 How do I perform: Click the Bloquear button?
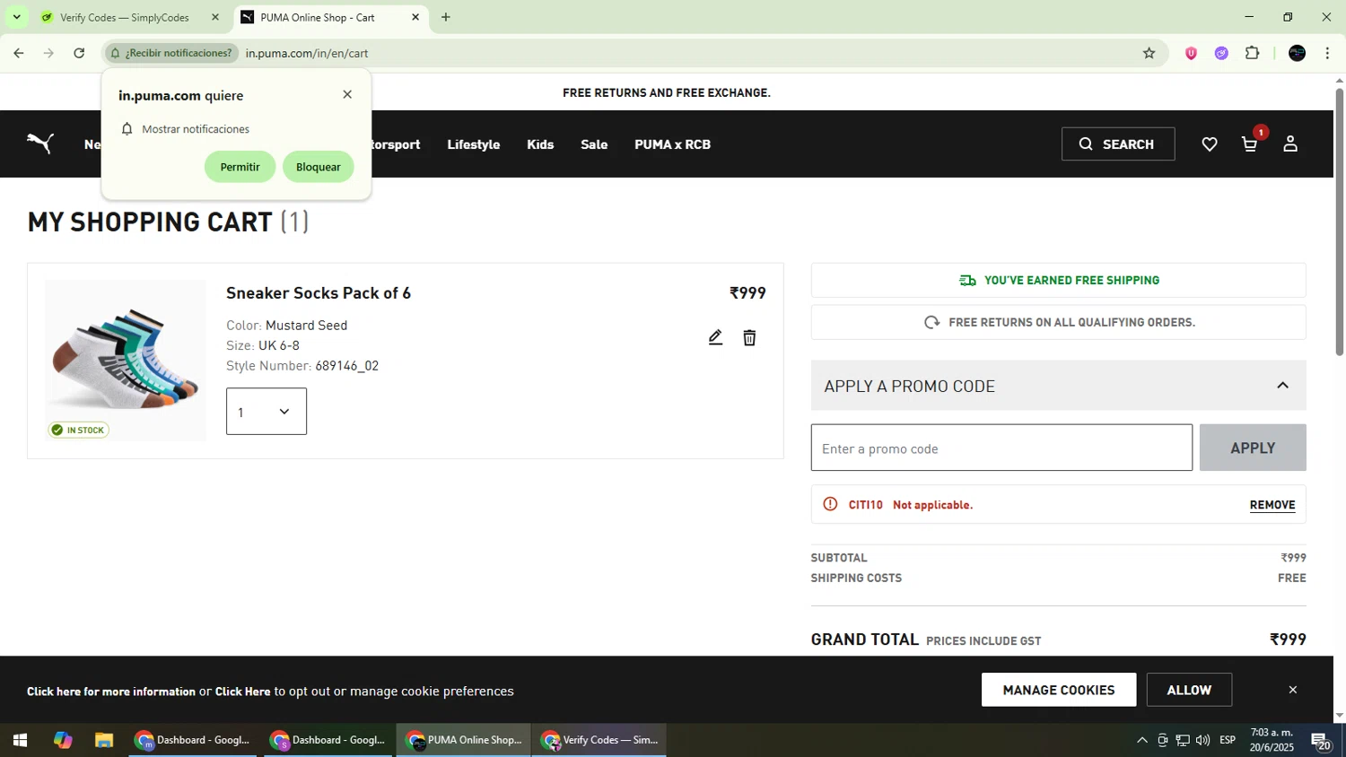[319, 167]
